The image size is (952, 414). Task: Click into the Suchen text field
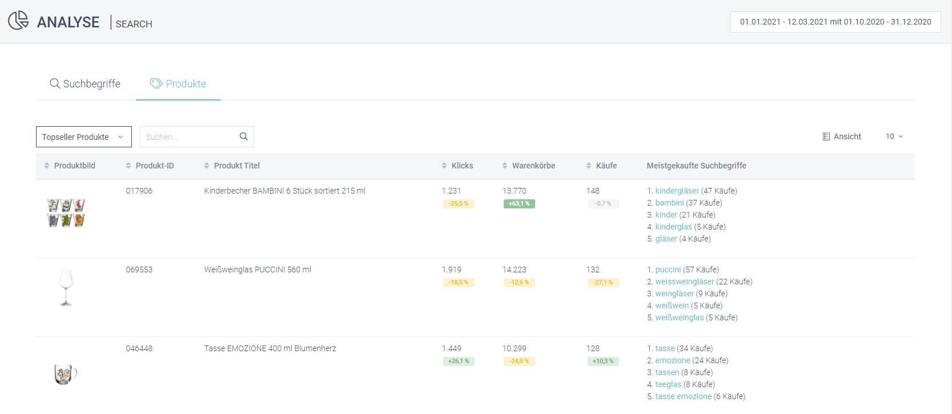point(188,137)
